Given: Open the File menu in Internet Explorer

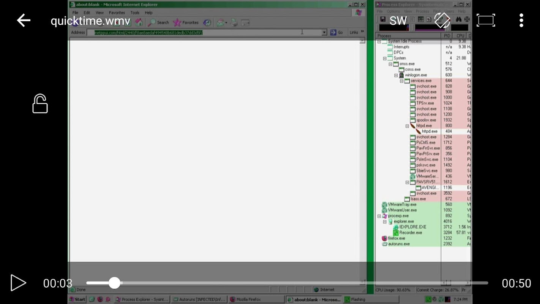Looking at the screenshot, I should (x=75, y=13).
